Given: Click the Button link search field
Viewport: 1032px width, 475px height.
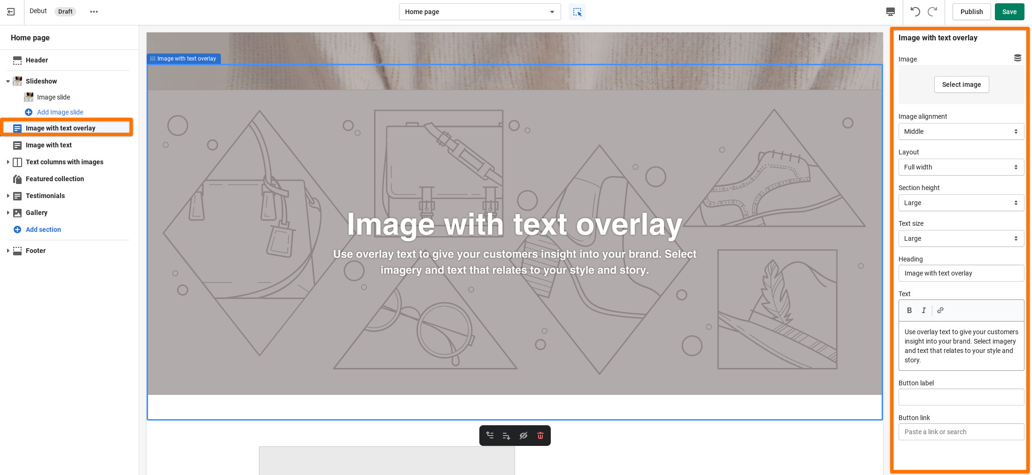Looking at the screenshot, I should click(x=961, y=432).
